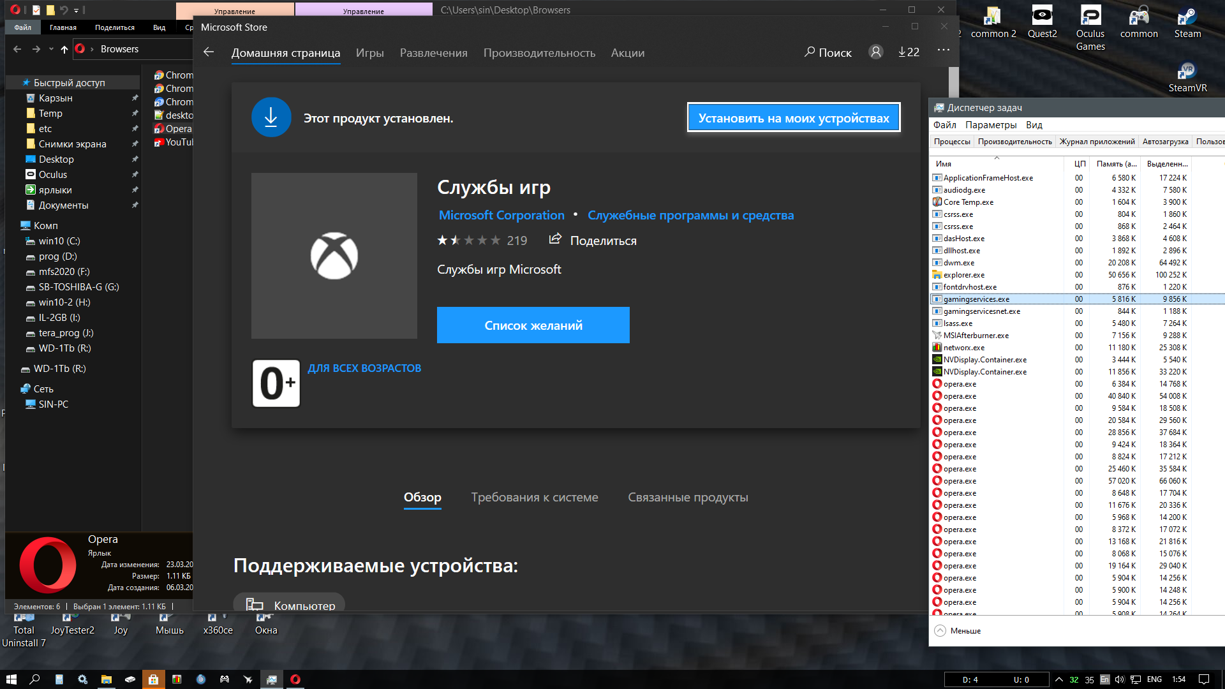This screenshot has width=1225, height=689.
Task: Switch to Игры tab in Store
Action: click(x=369, y=53)
